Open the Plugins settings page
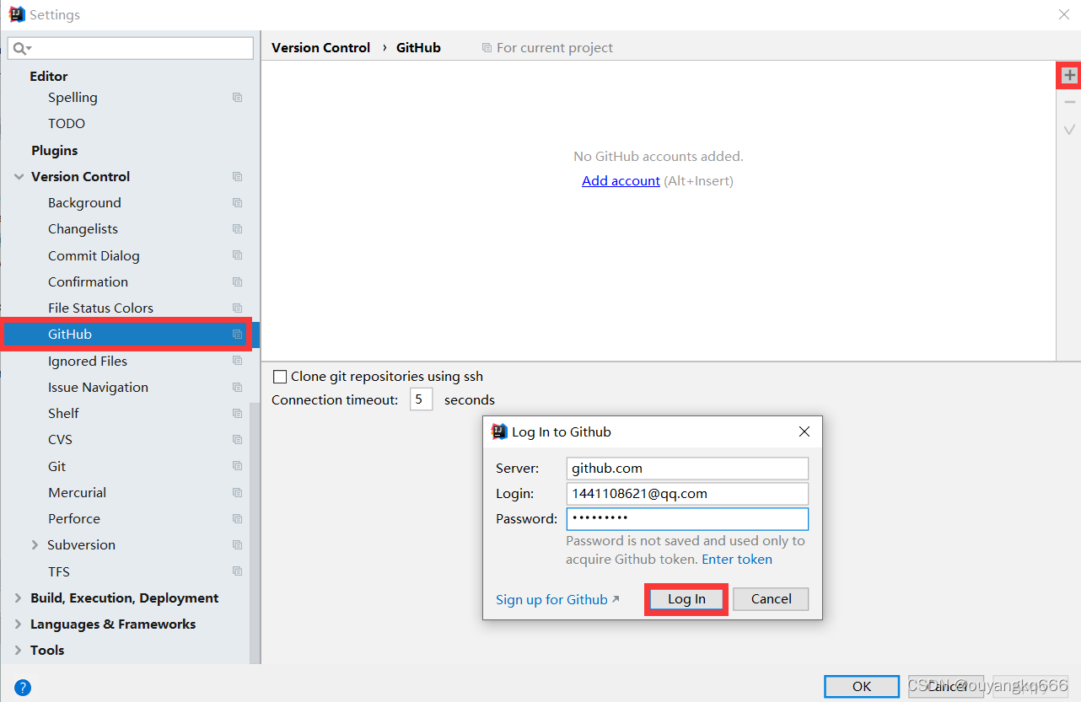Viewport: 1081px width, 702px height. (55, 151)
